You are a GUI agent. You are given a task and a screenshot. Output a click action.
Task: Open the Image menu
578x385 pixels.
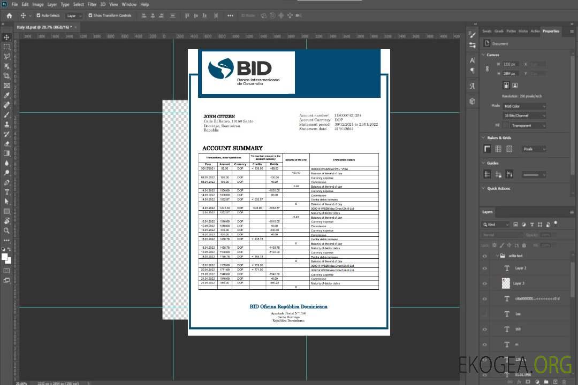point(37,4)
